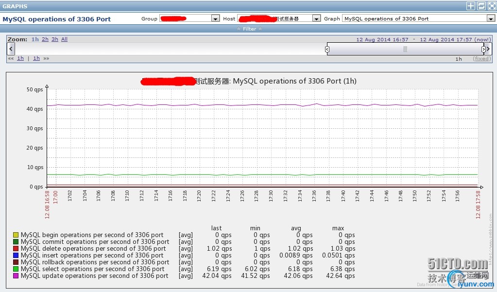The width and height of the screenshot is (497, 292).
Task: Select the MySQL rollback operations legend label
Action: point(95,262)
